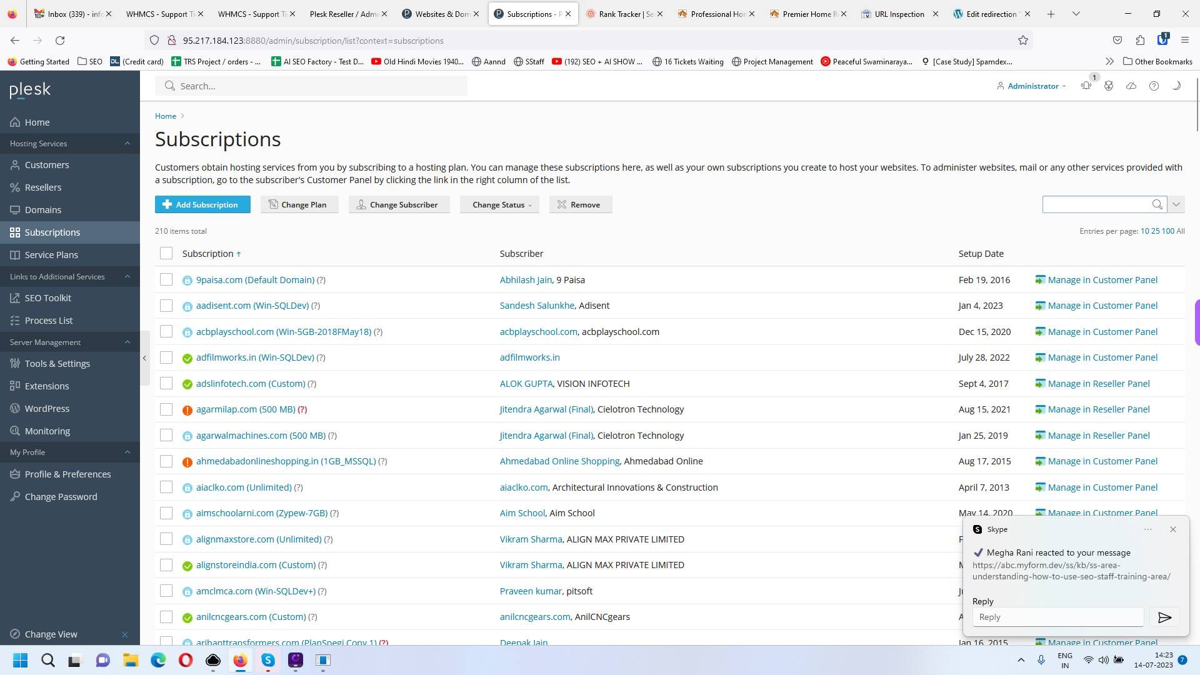This screenshot has height=675, width=1200.
Task: Click the Change Subscriber button
Action: [x=399, y=204]
